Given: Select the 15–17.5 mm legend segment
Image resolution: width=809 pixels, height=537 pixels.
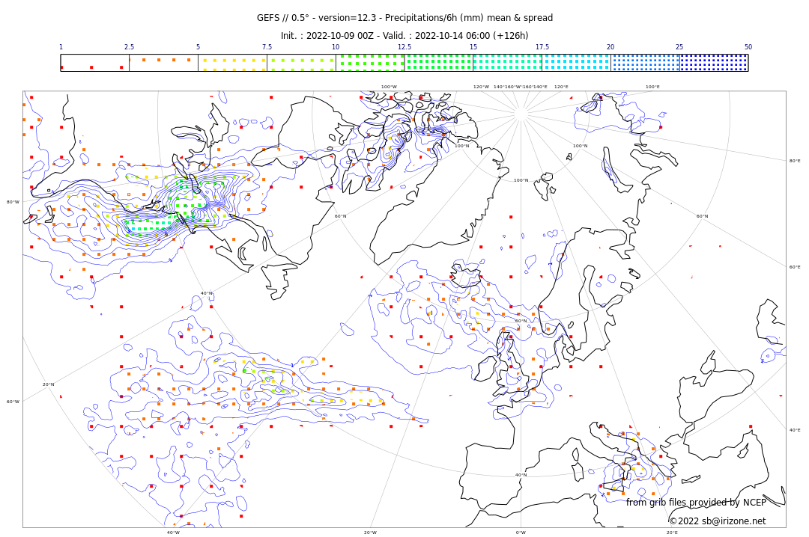Looking at the screenshot, I should coord(507,63).
